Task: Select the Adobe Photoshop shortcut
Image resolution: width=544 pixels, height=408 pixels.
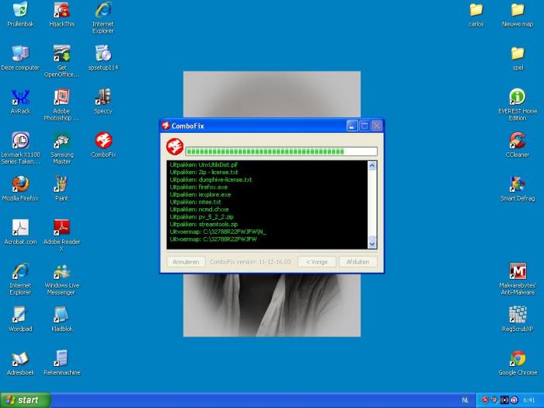Action: (61, 105)
